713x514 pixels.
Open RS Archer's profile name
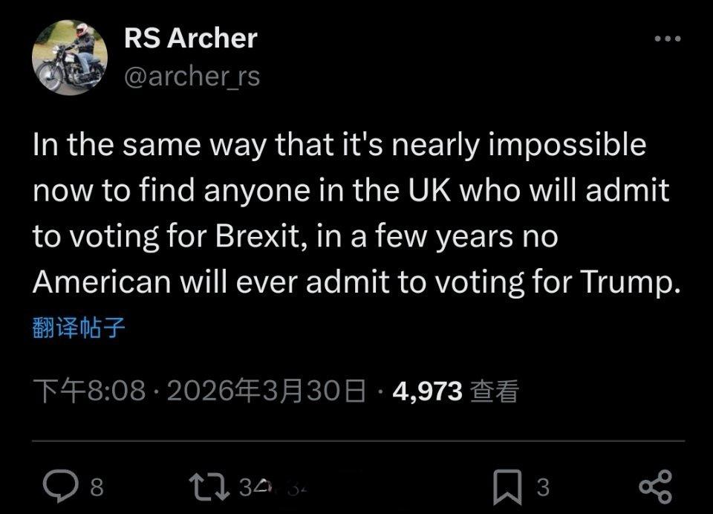point(189,36)
